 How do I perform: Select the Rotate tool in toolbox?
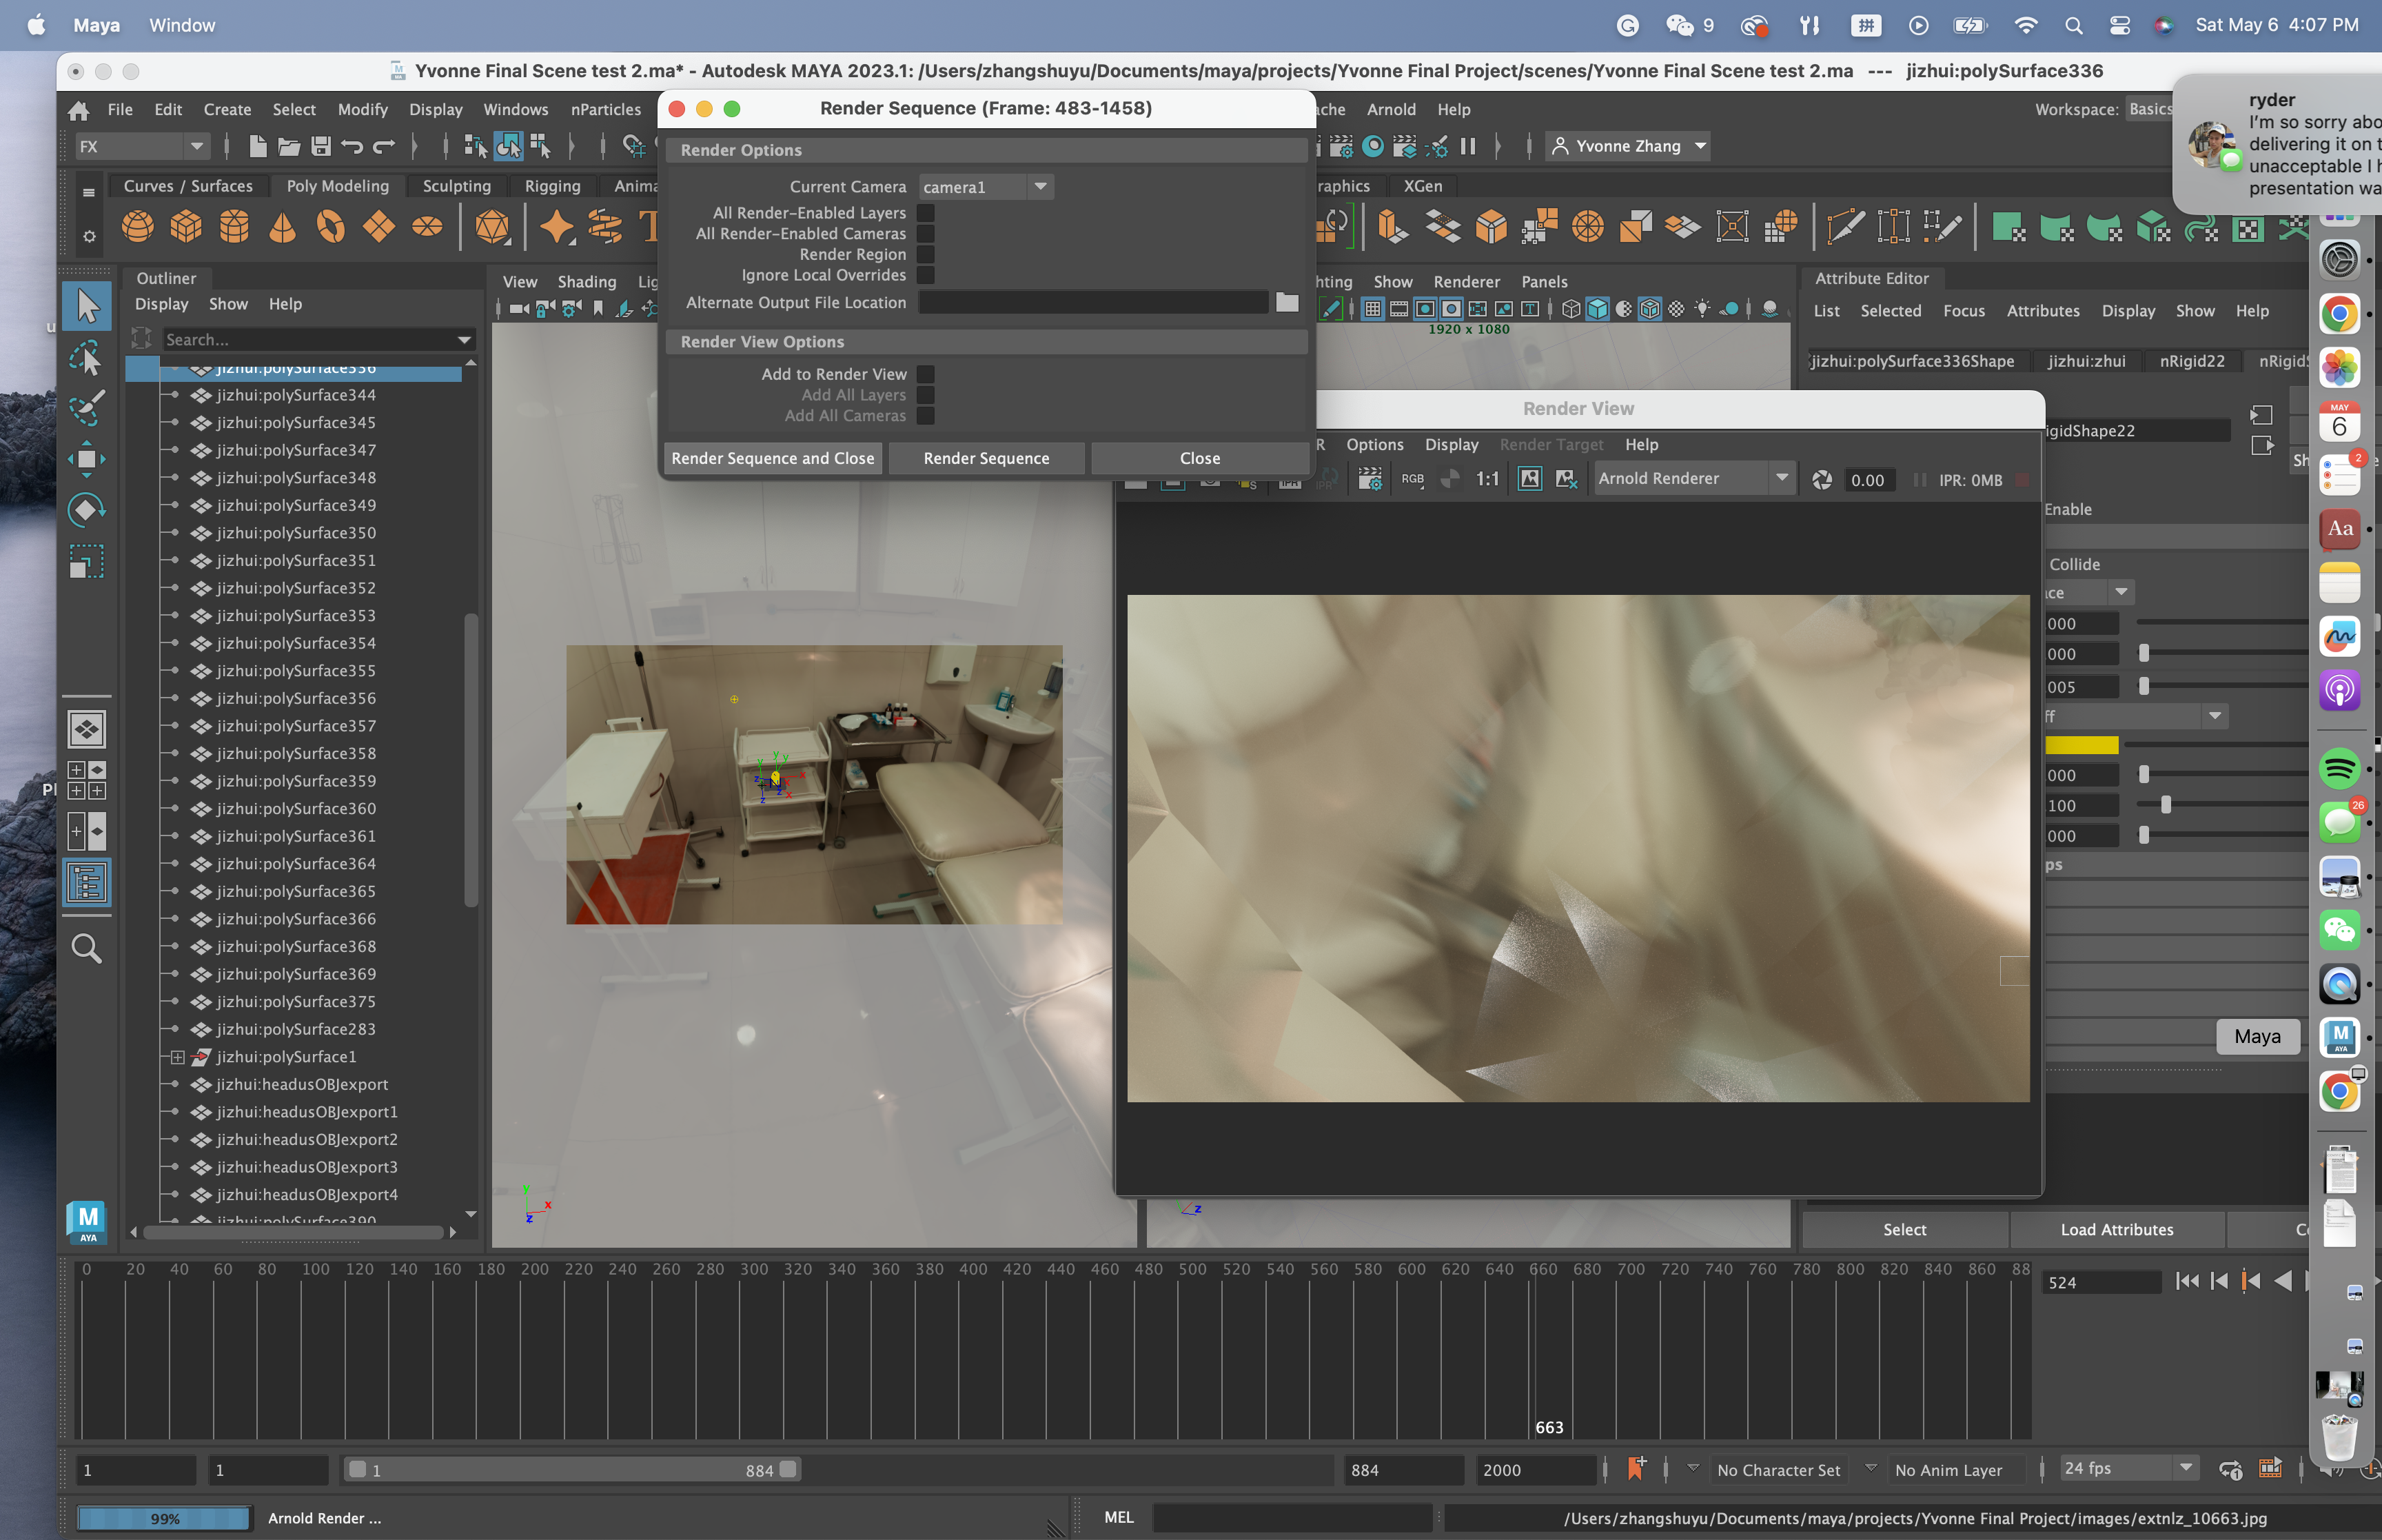click(87, 510)
